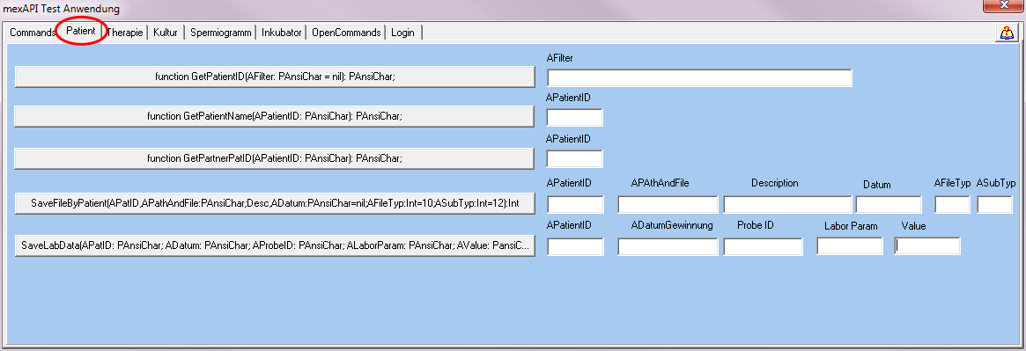Click the Datum input field
This screenshot has height=351, width=1026.
[889, 205]
